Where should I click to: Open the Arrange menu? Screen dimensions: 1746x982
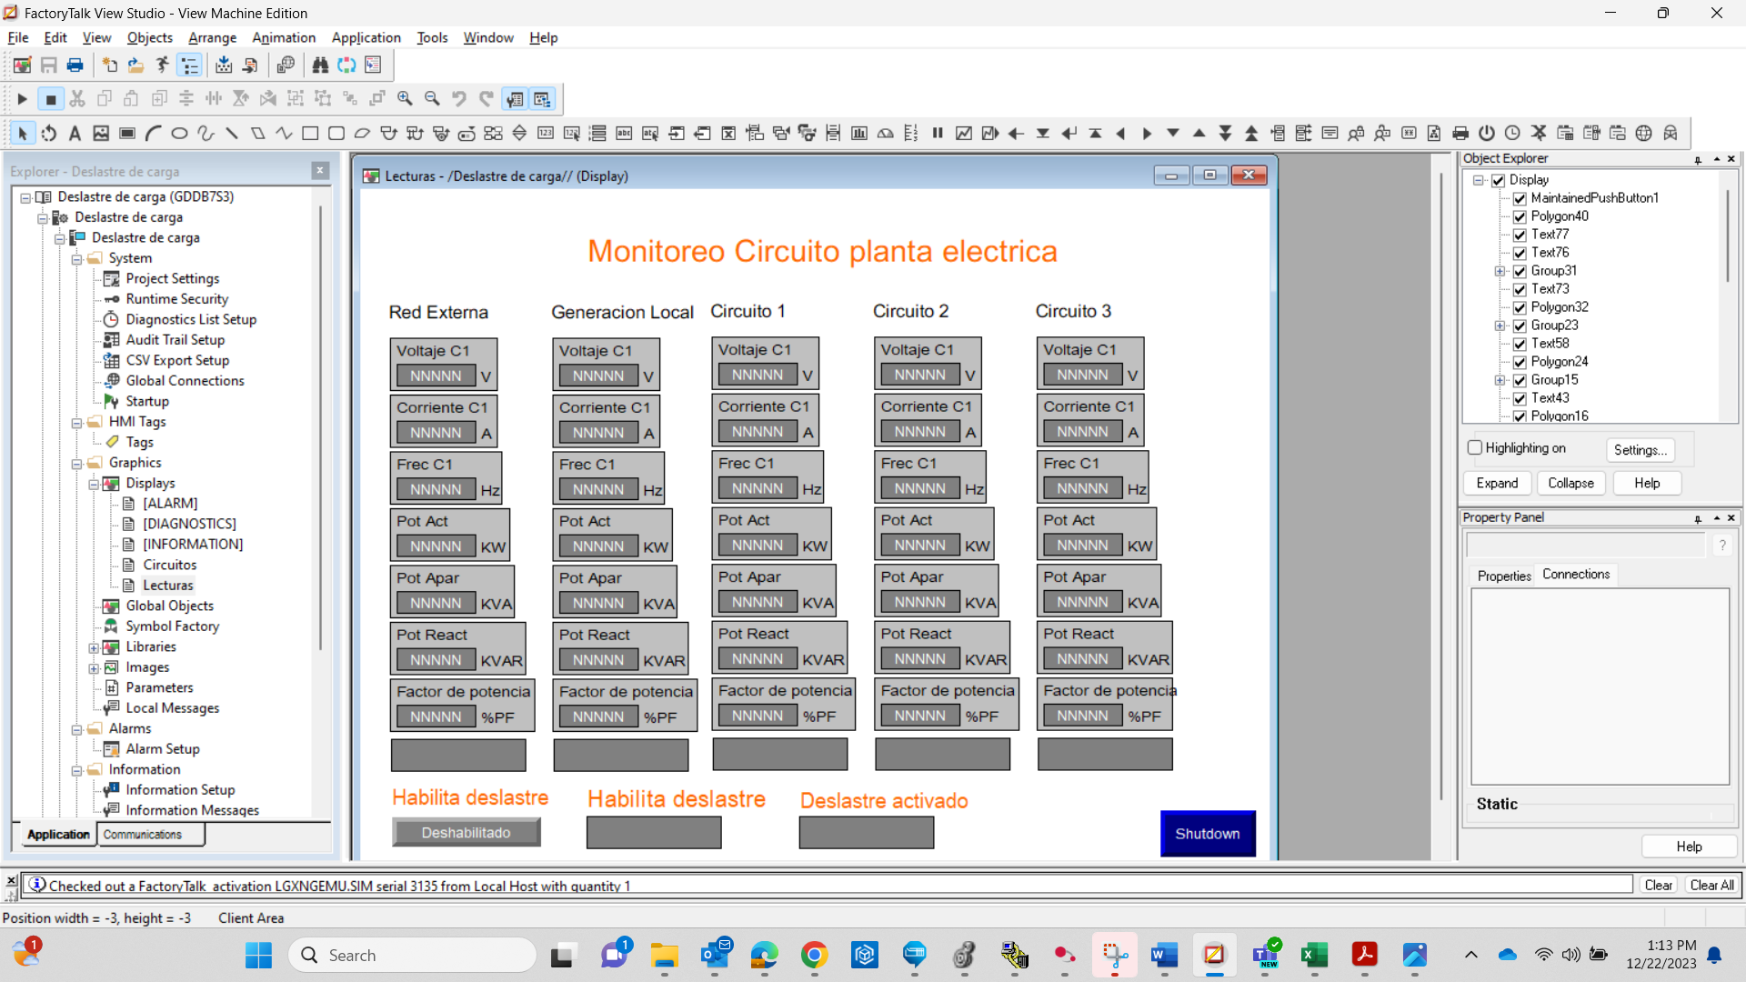coord(212,37)
